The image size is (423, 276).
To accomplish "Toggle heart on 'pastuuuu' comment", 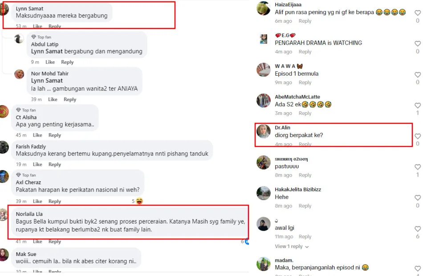I will (x=418, y=167).
